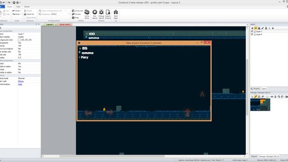
Task: Click the Undo ribbon button
Action: pyautogui.click(x=16, y=11)
